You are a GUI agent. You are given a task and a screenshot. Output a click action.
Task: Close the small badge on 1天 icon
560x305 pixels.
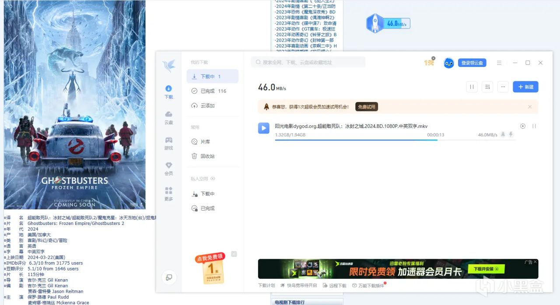click(434, 58)
